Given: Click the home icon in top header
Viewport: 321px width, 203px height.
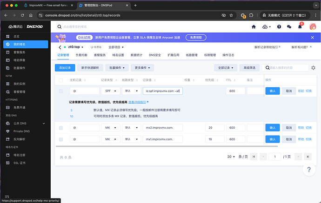Looking at the screenshot, I should pyautogui.click(x=254, y=27).
